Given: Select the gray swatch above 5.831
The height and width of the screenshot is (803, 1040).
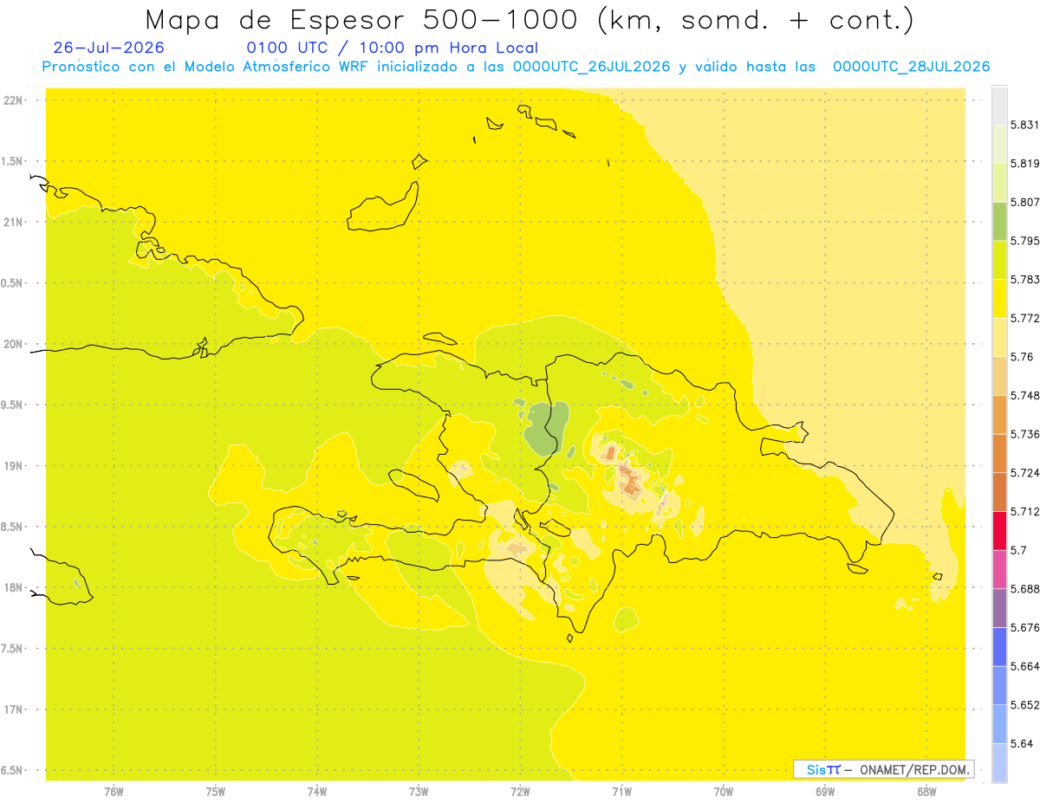Looking at the screenshot, I should (999, 105).
